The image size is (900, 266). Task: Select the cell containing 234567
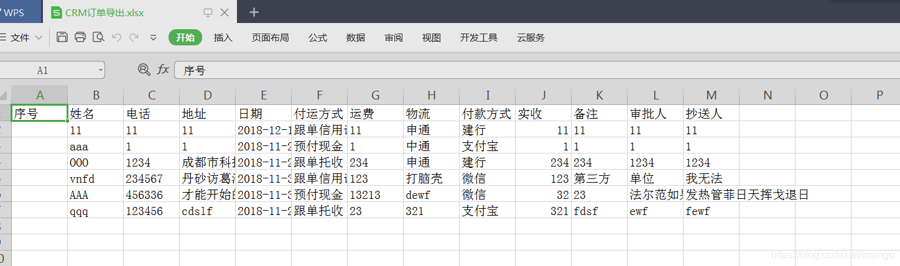(152, 179)
